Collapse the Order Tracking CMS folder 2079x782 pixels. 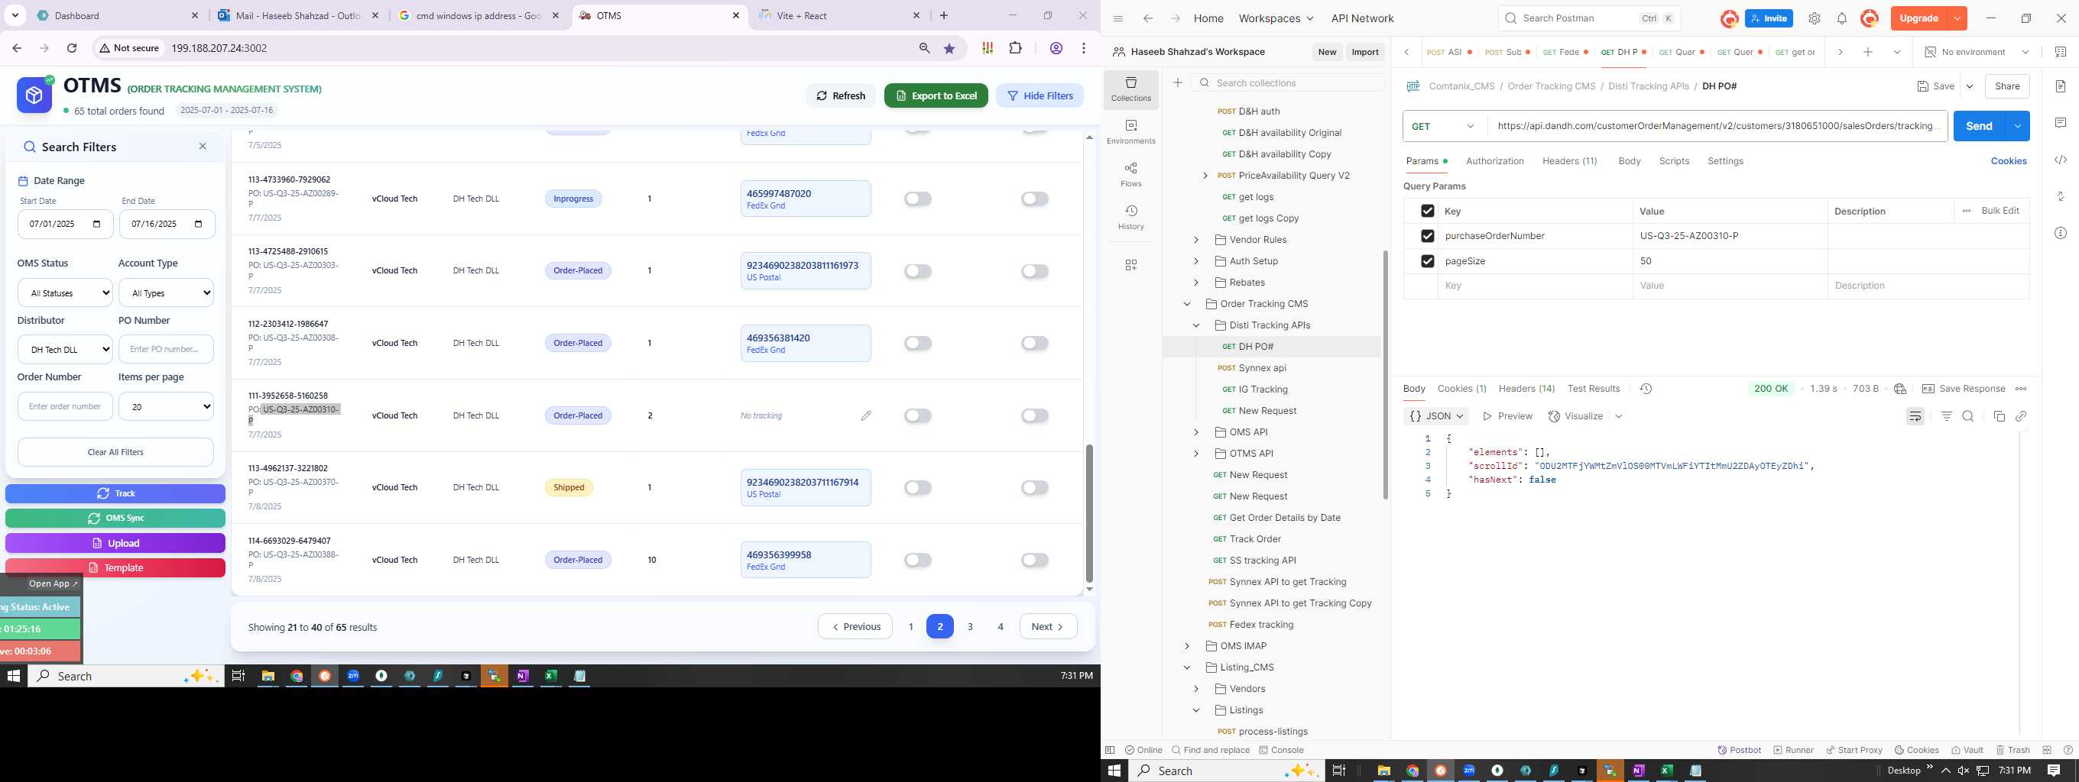pos(1187,304)
